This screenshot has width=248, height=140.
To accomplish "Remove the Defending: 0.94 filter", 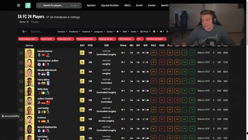I will [36, 39].
